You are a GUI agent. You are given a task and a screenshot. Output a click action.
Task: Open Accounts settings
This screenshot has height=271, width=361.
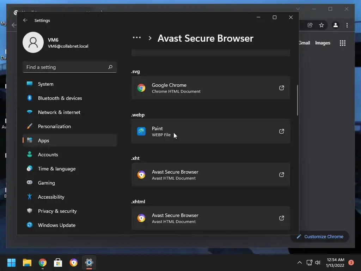70,155
